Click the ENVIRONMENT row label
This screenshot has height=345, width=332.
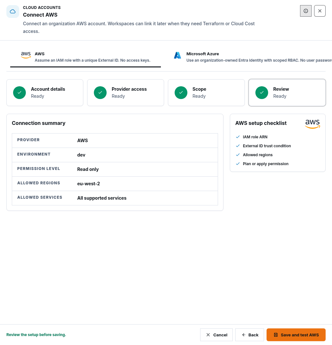(34, 154)
